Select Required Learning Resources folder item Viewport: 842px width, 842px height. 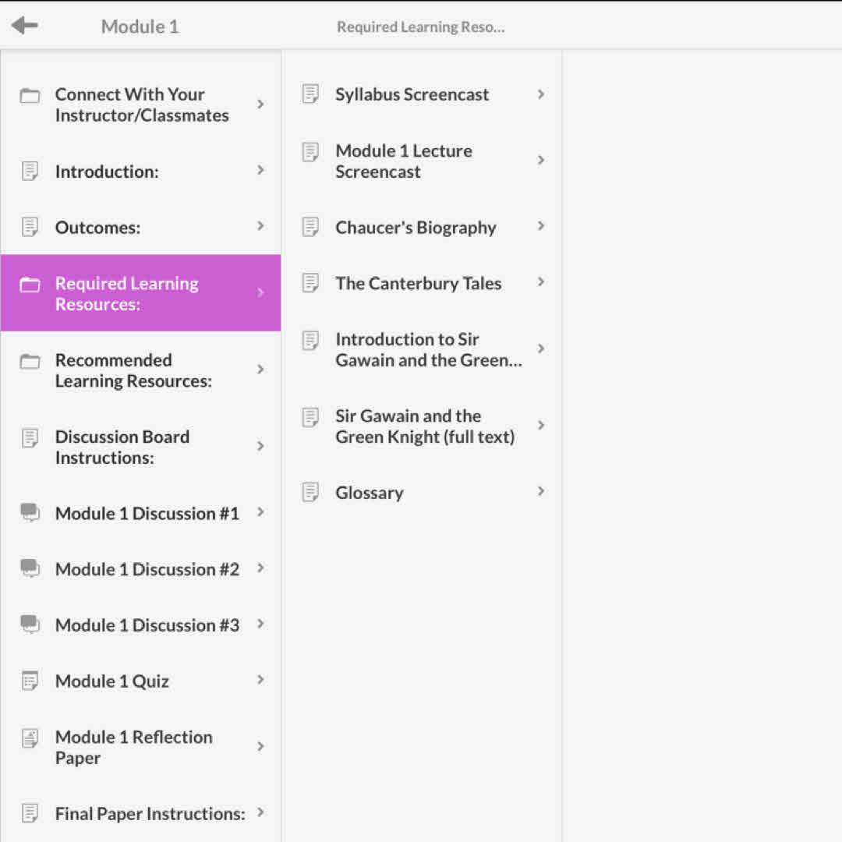[x=140, y=293]
